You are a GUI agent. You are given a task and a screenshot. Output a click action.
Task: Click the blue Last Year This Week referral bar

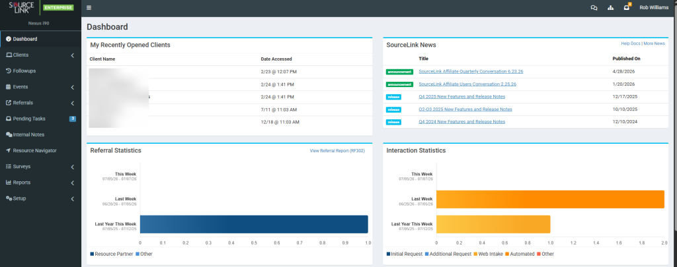point(254,224)
